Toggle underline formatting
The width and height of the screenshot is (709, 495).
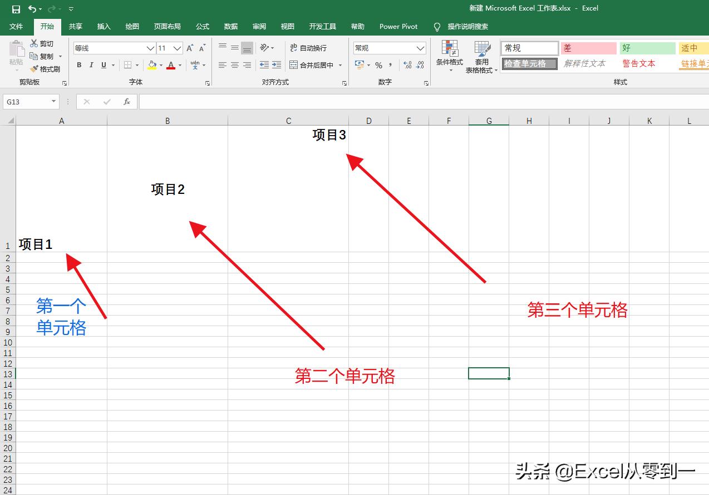(x=104, y=65)
